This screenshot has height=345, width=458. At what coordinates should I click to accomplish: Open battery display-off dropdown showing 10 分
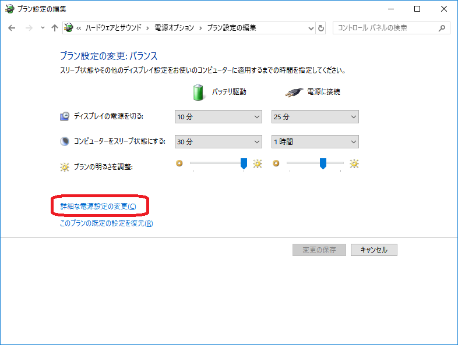coord(218,117)
